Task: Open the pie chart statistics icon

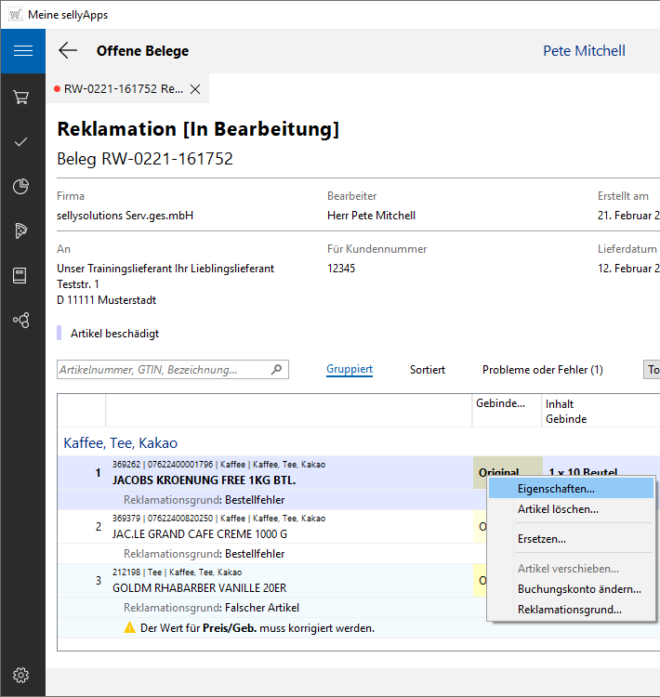Action: pos(21,186)
